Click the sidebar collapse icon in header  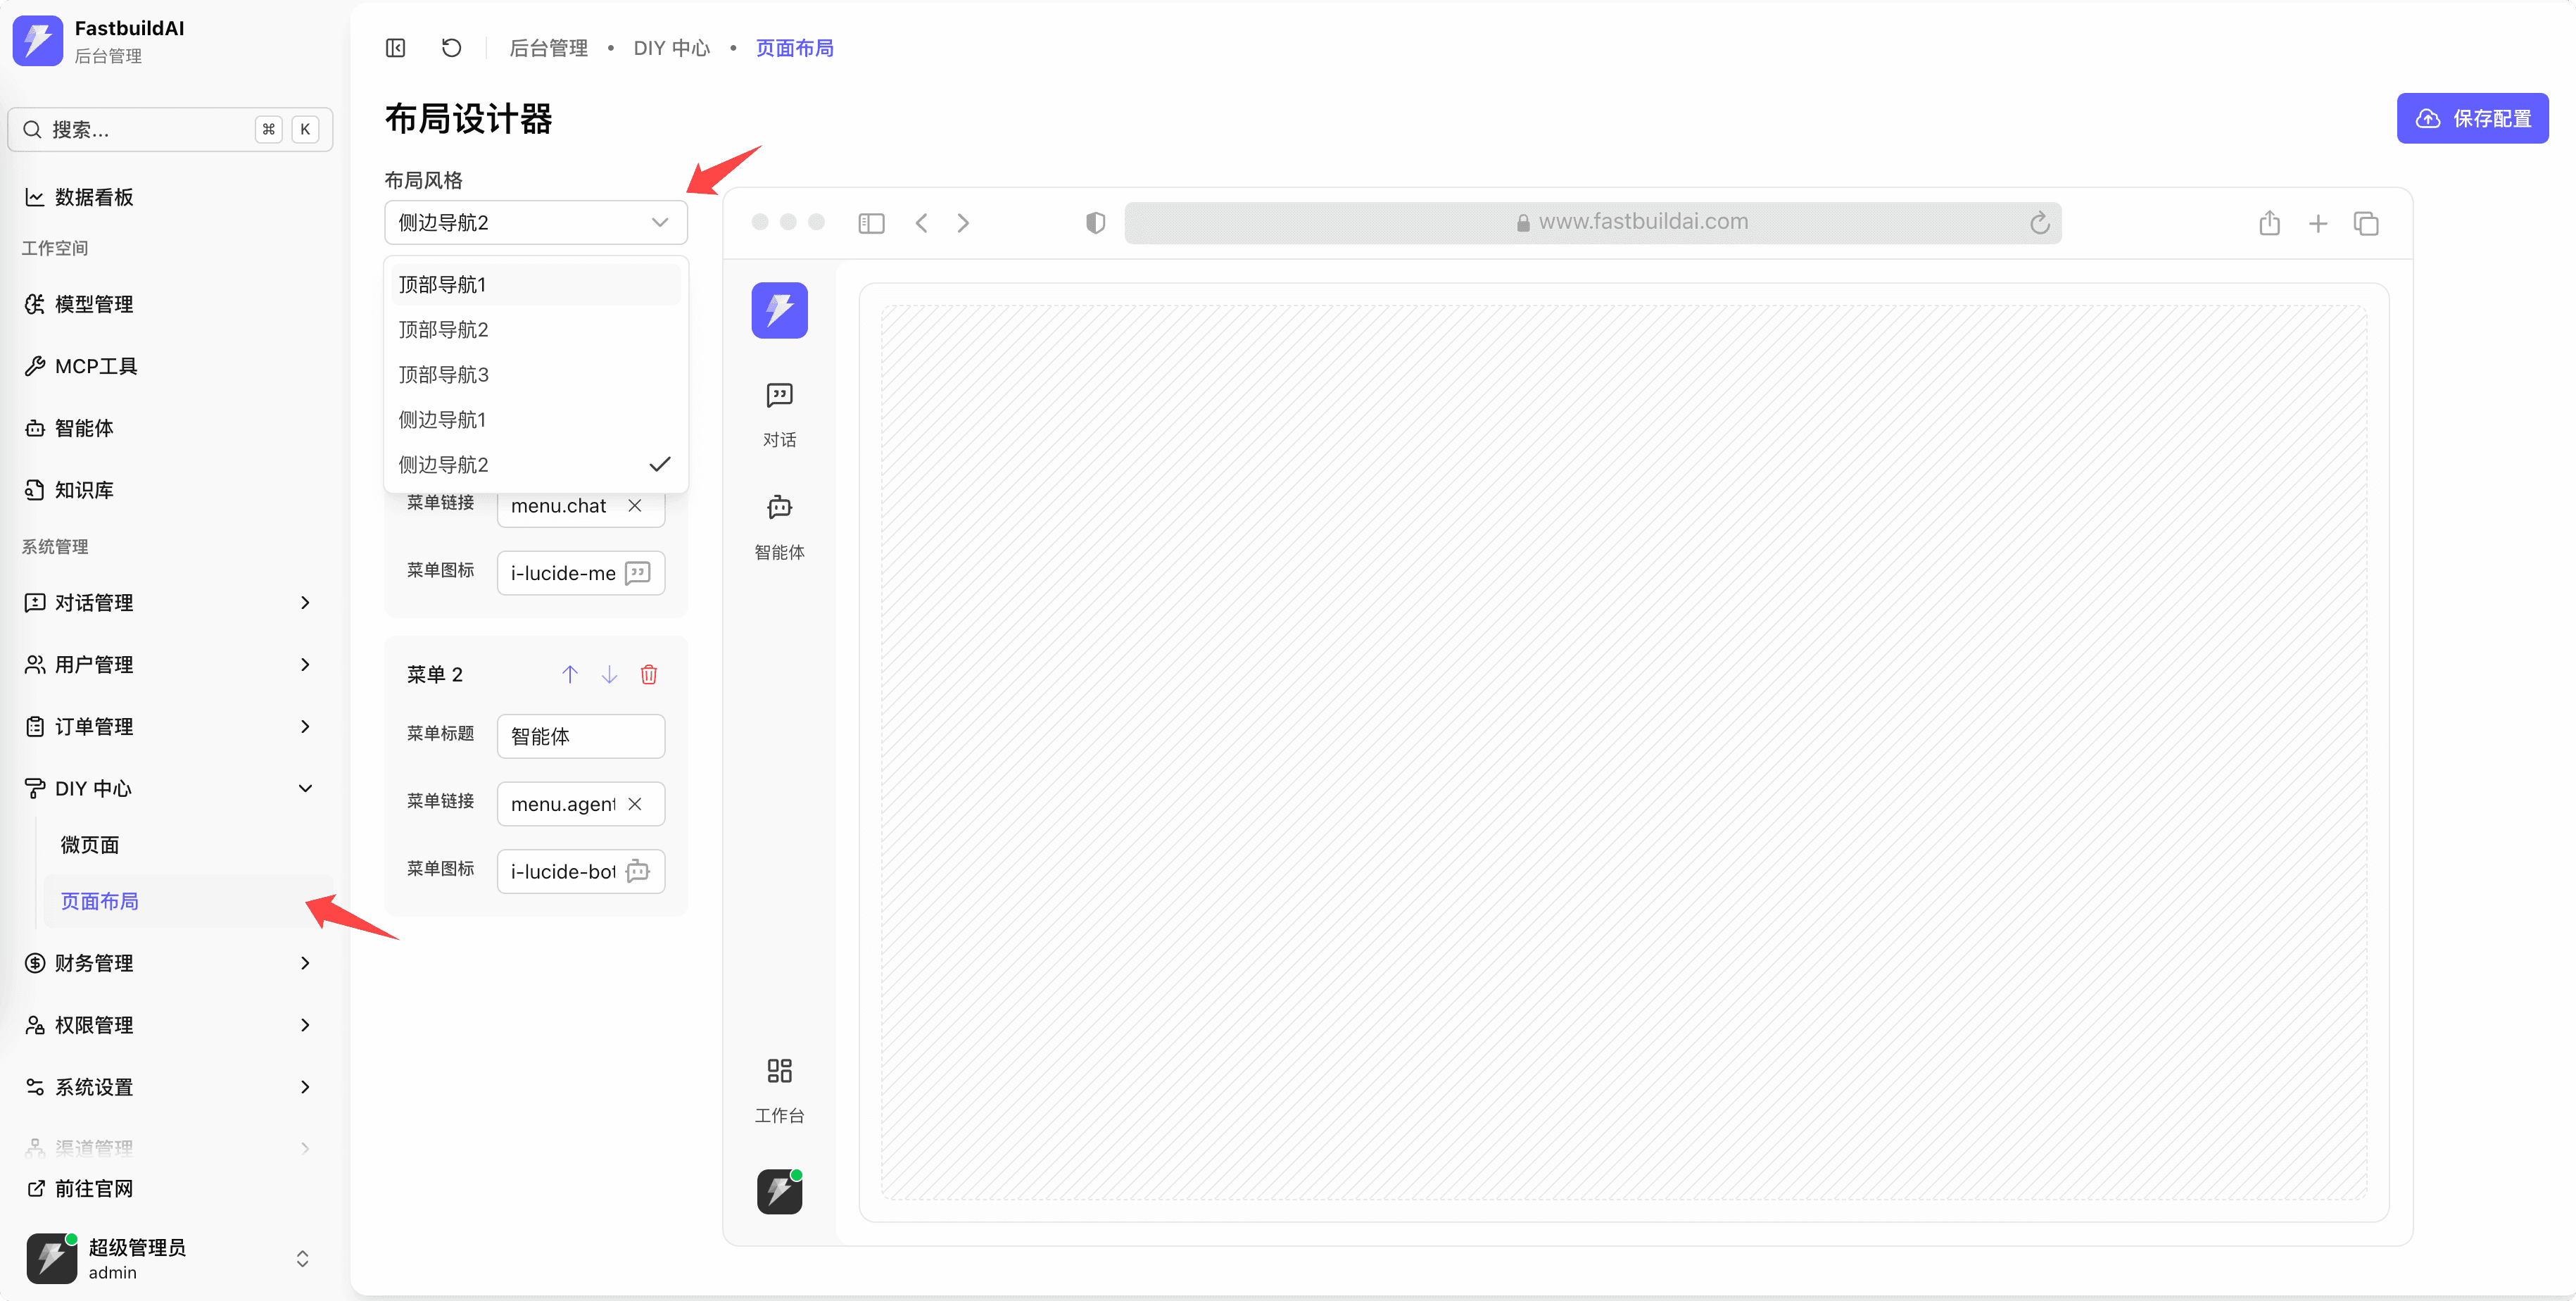pos(395,48)
